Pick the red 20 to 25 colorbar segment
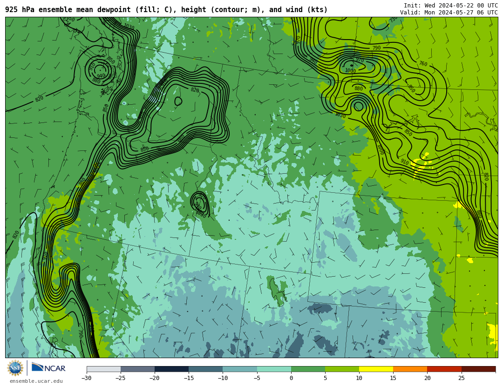Screen dimensions: 503x387 [444, 369]
